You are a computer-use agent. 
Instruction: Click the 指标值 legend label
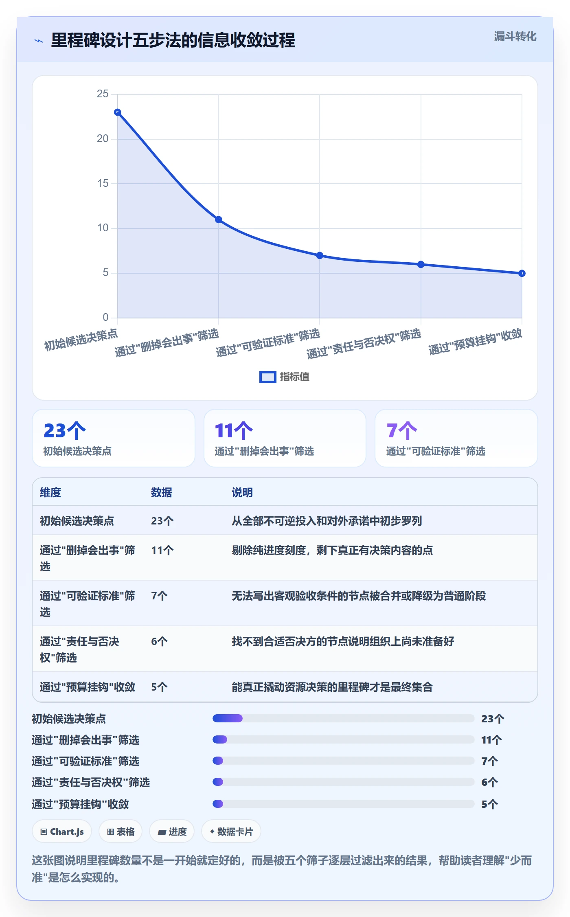(295, 377)
